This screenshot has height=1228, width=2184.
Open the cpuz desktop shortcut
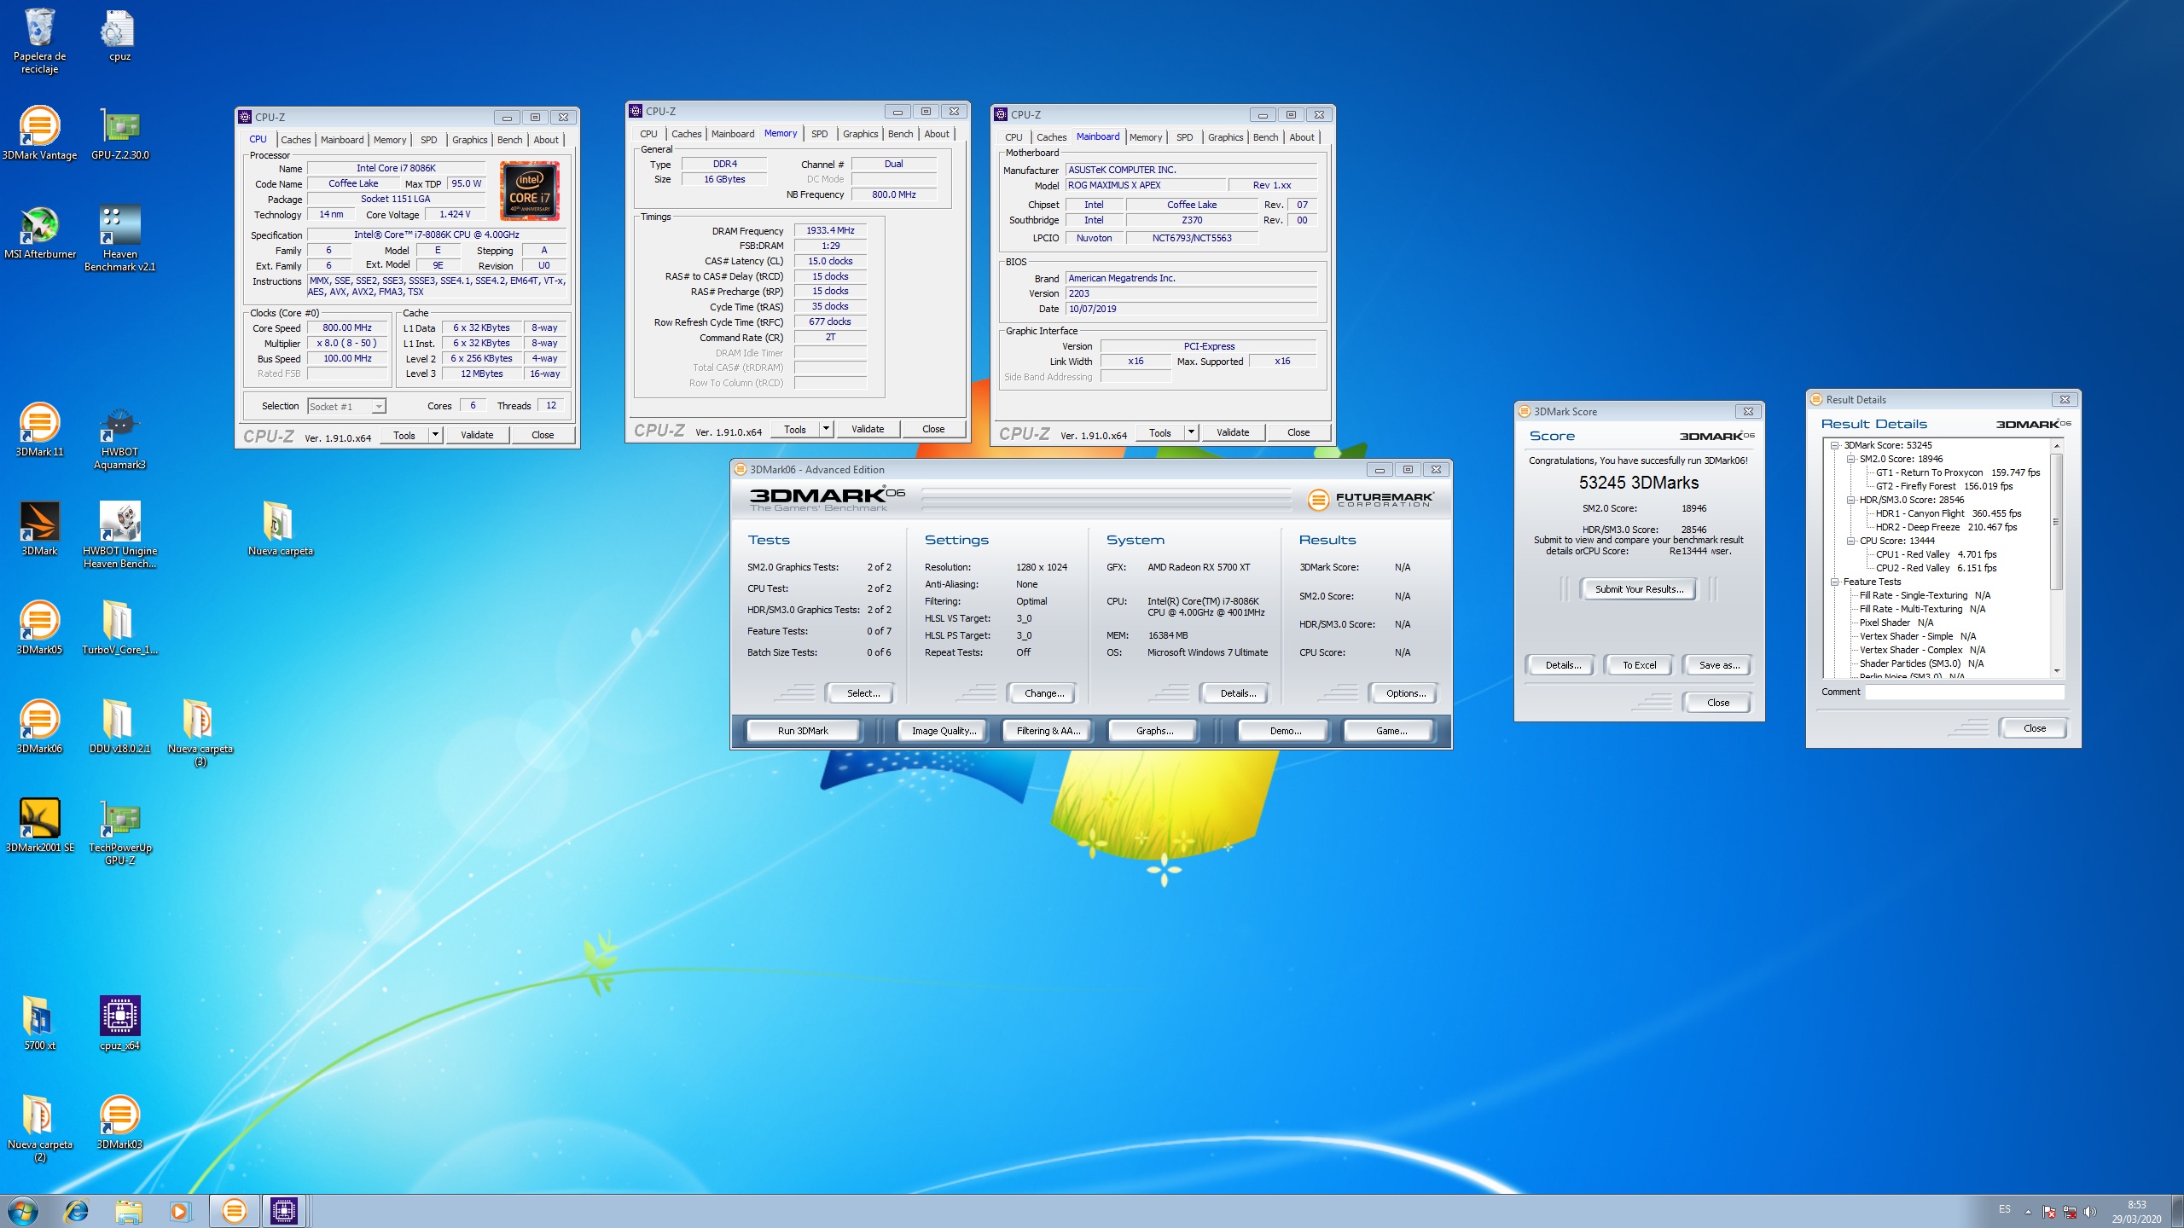point(119,36)
